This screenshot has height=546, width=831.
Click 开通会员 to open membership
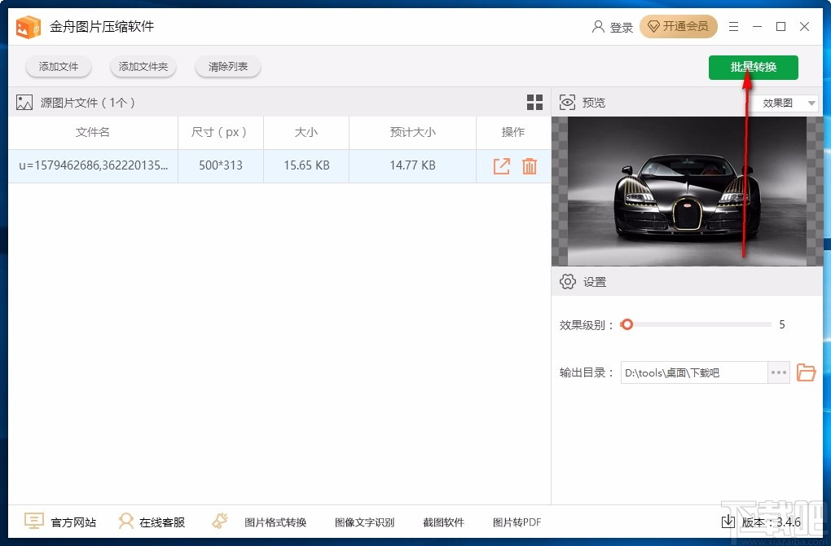679,26
